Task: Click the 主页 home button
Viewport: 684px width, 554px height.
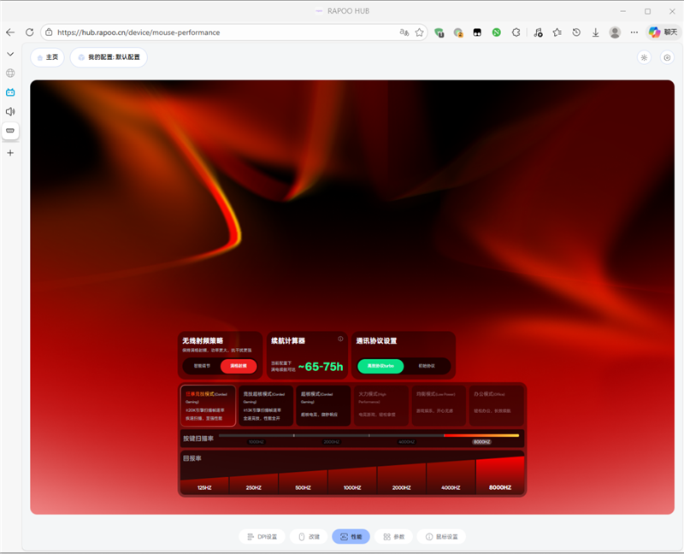Action: (47, 57)
